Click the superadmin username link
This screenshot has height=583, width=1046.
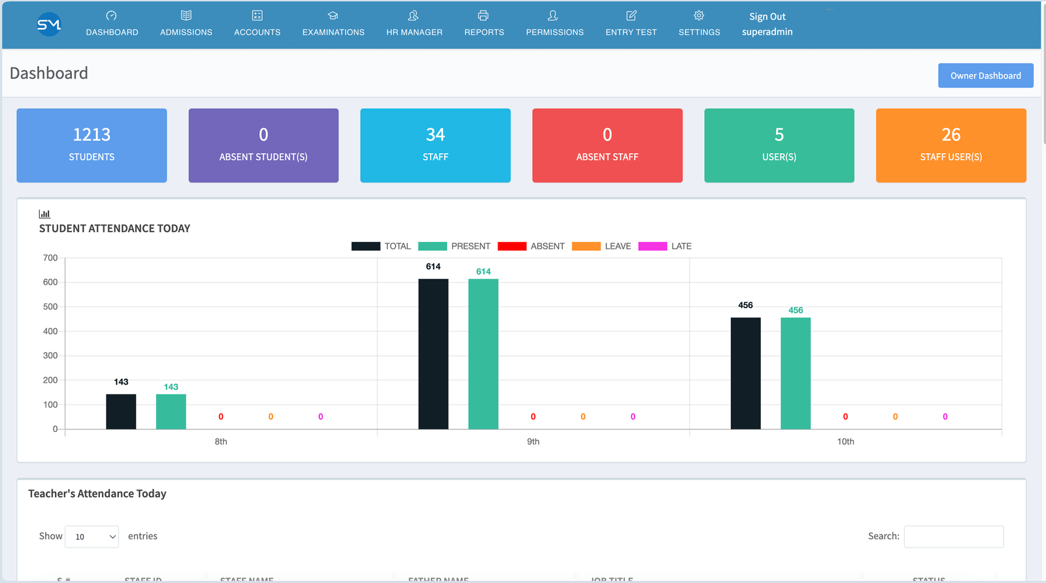click(768, 32)
